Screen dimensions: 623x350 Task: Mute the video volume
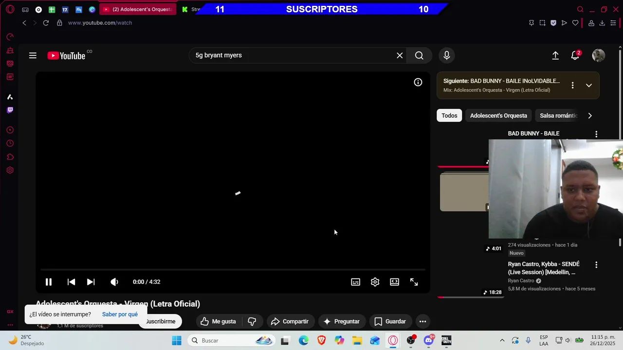pos(114,282)
